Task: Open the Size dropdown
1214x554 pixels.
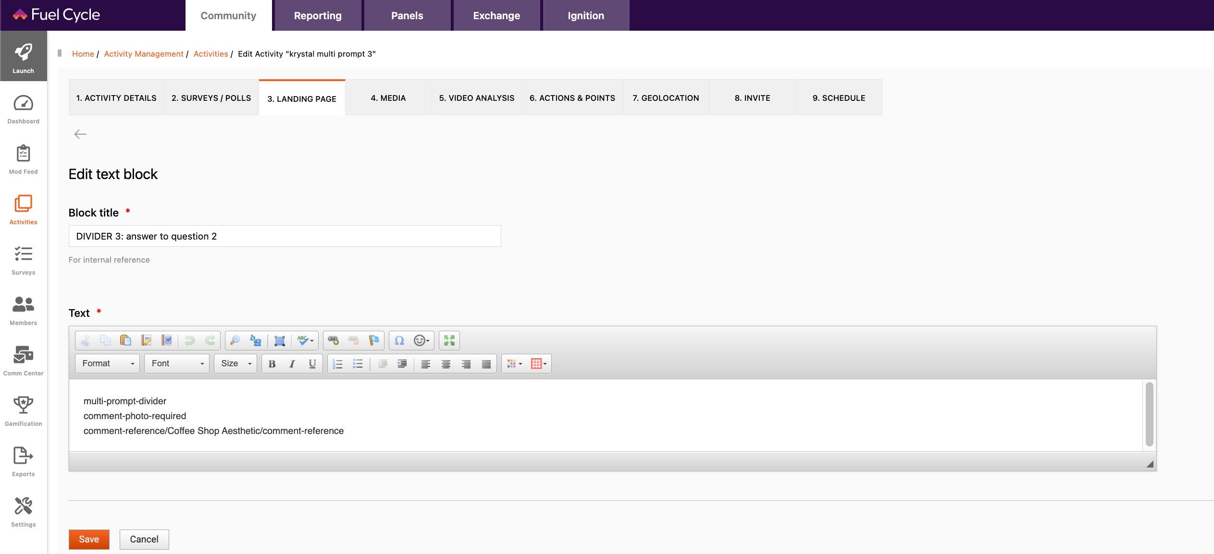Action: click(x=235, y=363)
